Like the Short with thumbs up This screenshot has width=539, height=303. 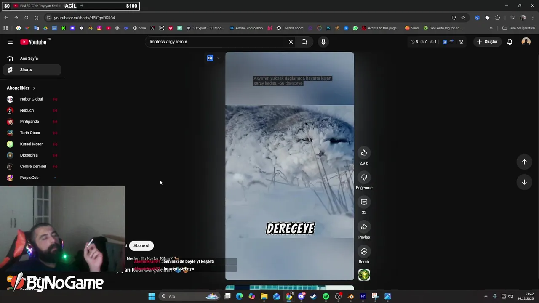click(364, 153)
